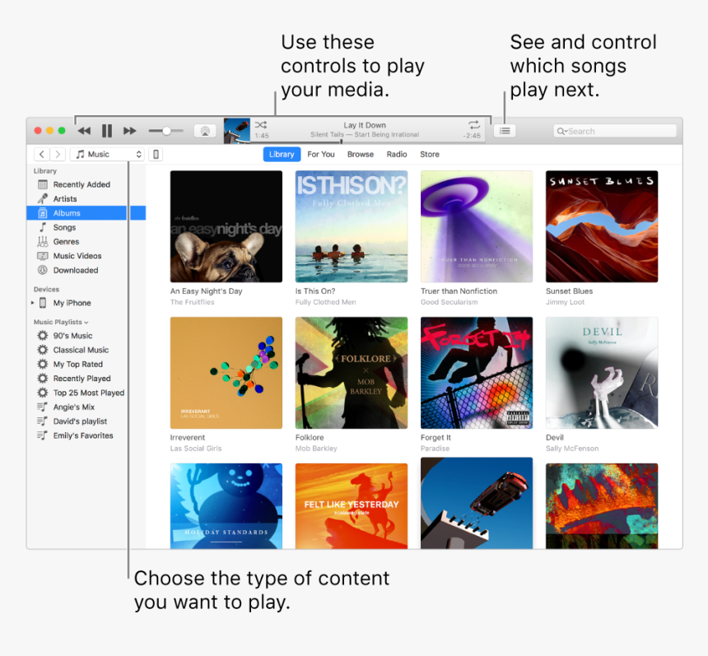Click the Las Social Girls artist link
This screenshot has width=708, height=656.
pos(196,449)
